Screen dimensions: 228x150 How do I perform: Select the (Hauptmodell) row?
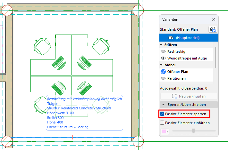[189, 38]
